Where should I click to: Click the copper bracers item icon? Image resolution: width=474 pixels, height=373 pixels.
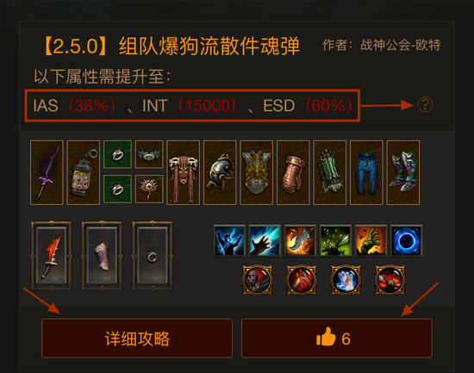tap(293, 172)
